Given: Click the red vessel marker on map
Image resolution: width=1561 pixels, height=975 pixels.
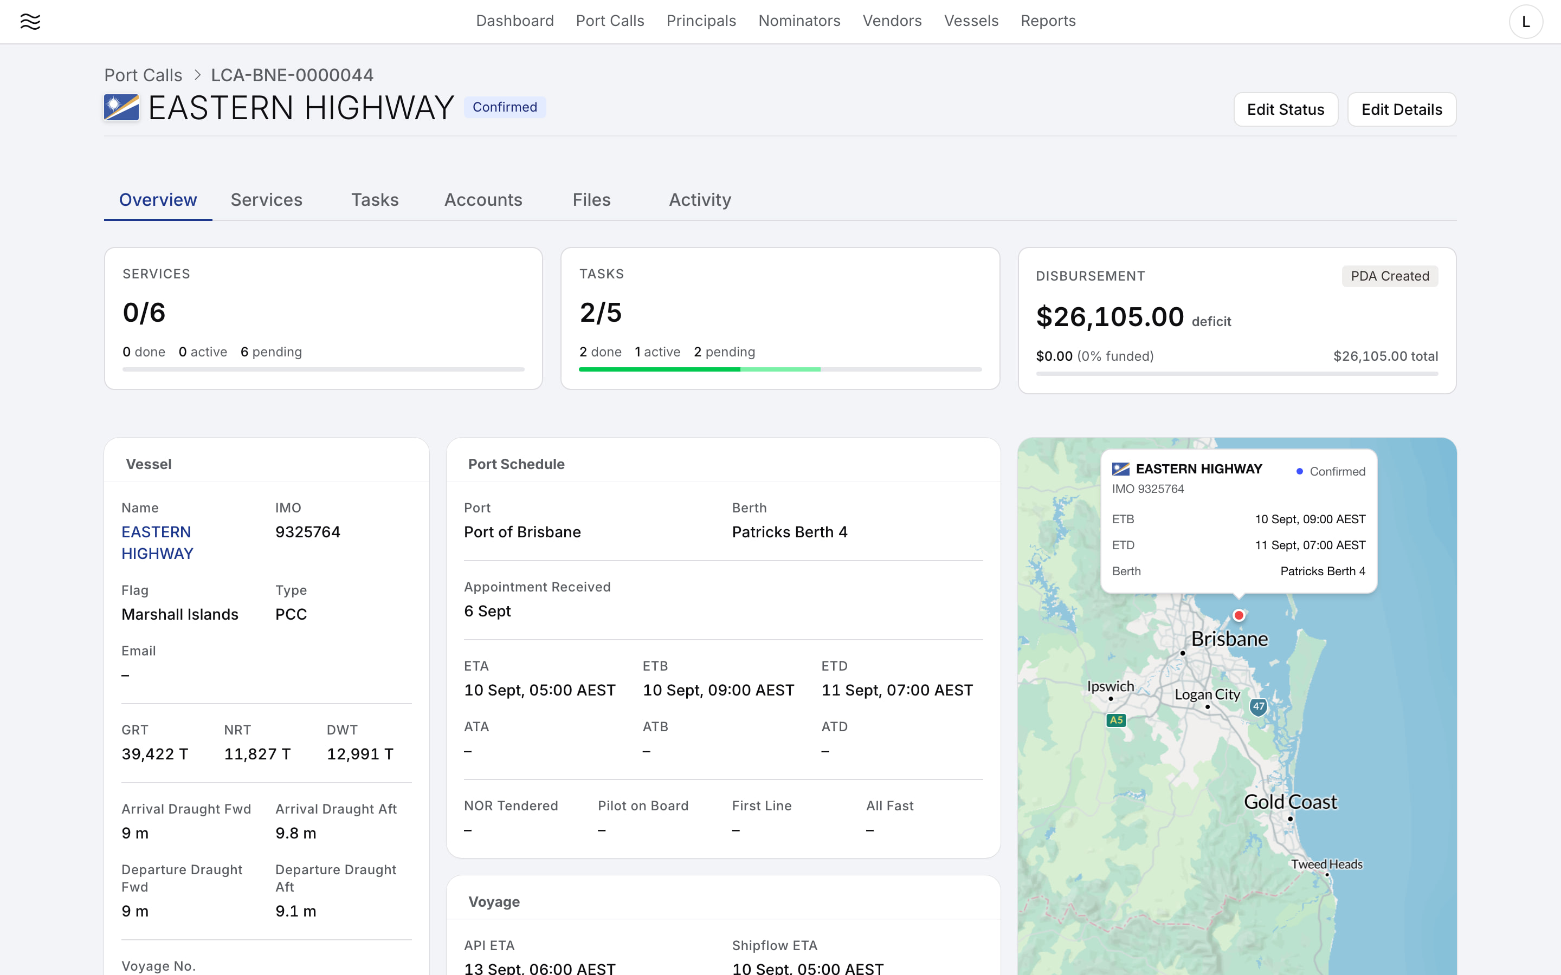Looking at the screenshot, I should pyautogui.click(x=1239, y=615).
